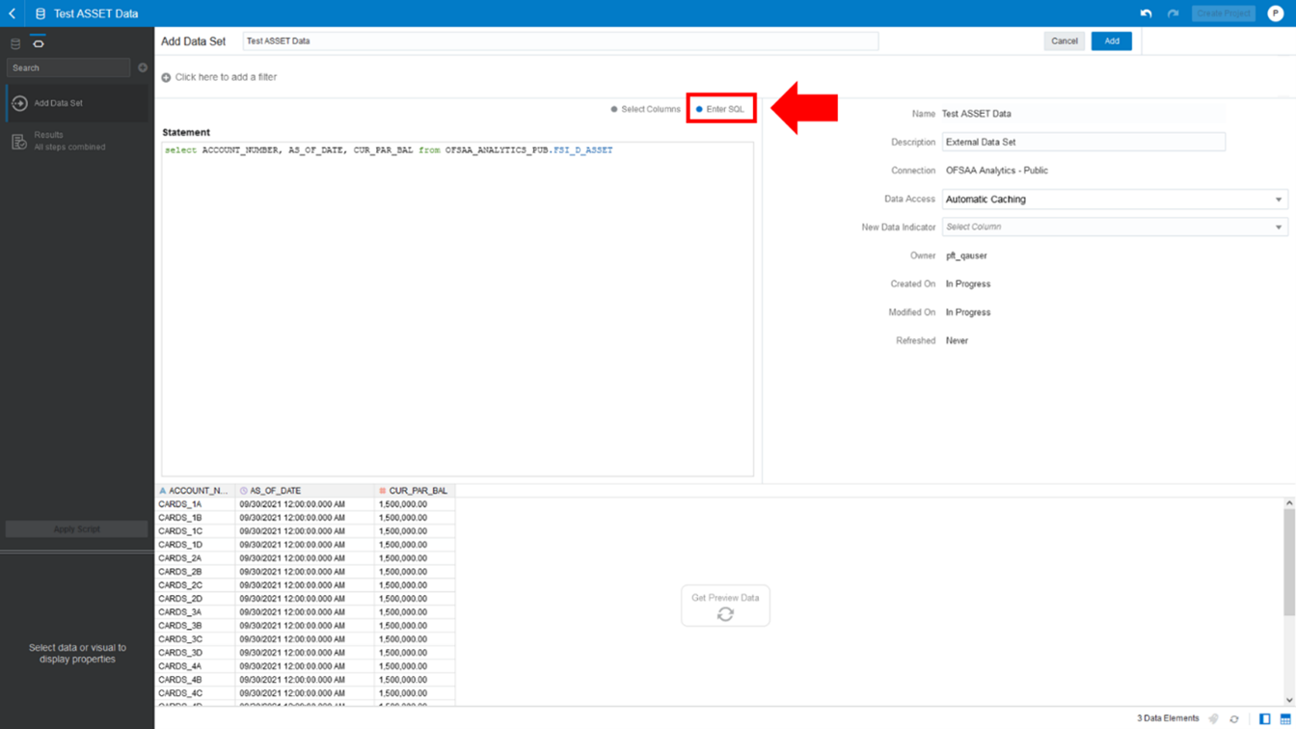Click the Add button

point(1111,40)
